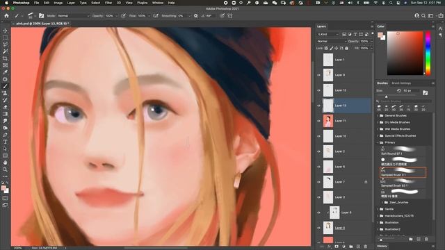This screenshot has height=250, width=445.
Task: Open the Window menu
Action: point(158,3)
